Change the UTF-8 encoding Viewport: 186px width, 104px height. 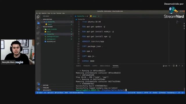(x=146, y=93)
